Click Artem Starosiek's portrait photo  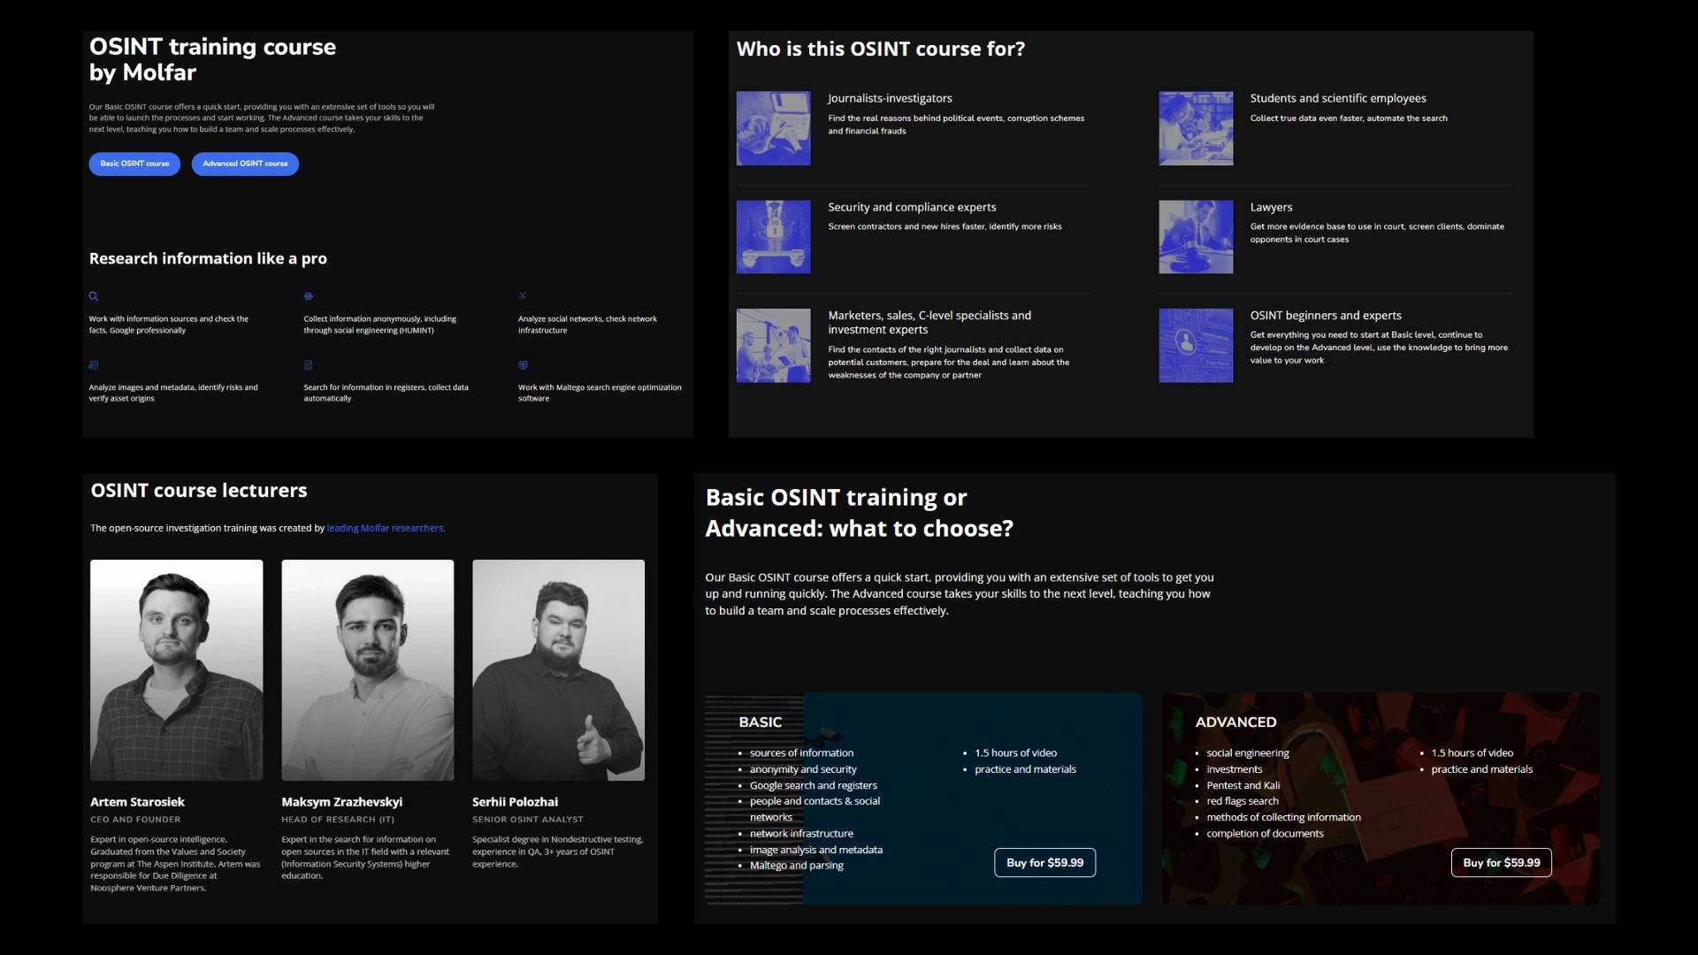tap(177, 670)
